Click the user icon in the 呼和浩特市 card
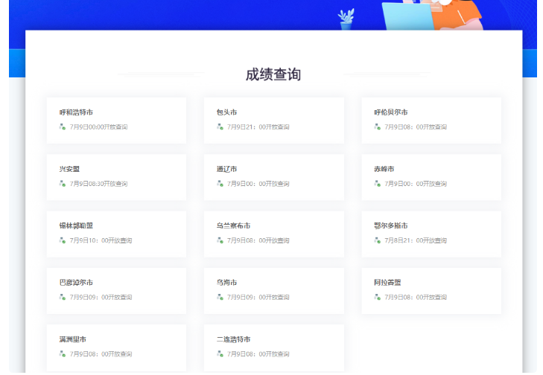The image size is (543, 375). pos(63,127)
